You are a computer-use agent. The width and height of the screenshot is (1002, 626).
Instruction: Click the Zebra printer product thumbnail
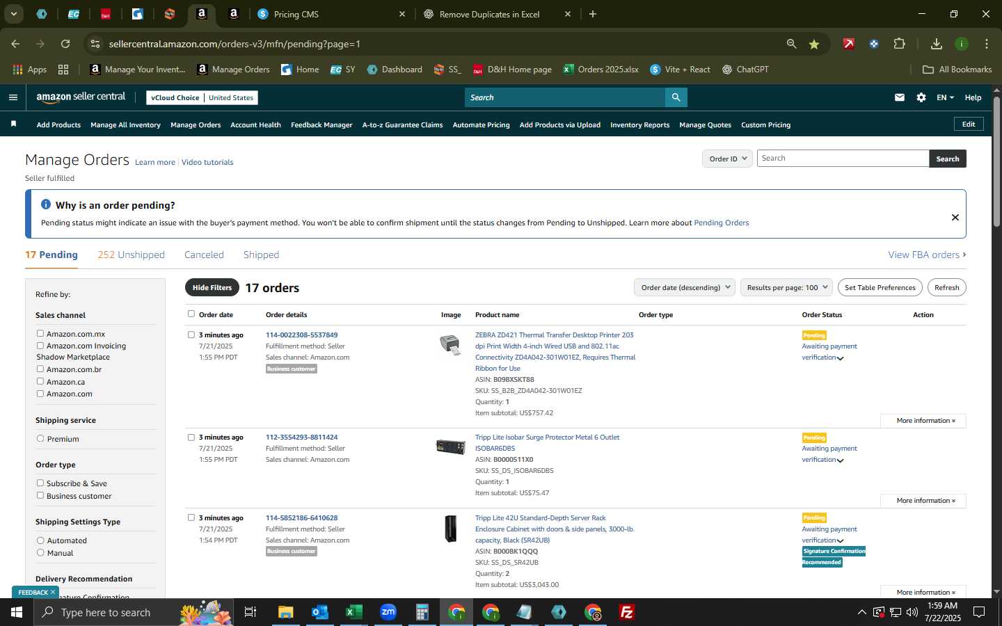coord(450,344)
